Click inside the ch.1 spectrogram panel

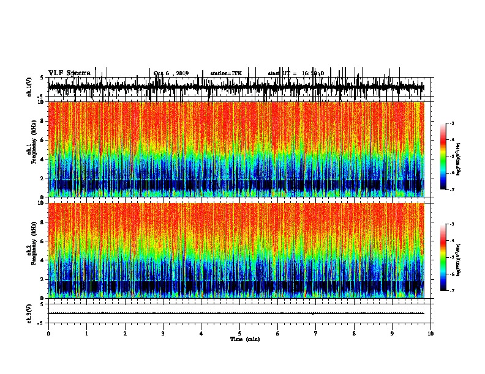236,149
